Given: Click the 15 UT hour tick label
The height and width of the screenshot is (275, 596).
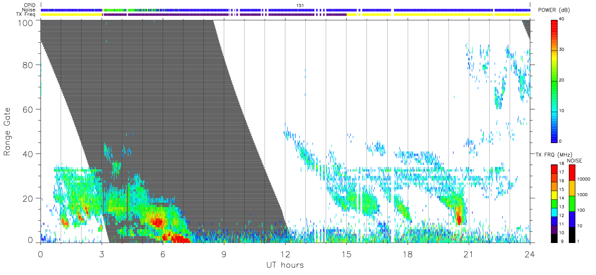Looking at the screenshot, I should (347, 254).
